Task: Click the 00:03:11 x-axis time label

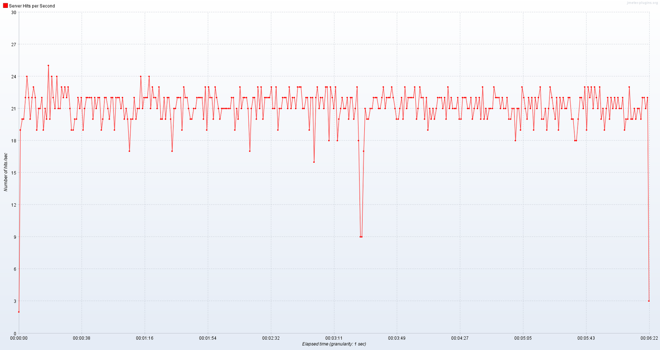Action: pyautogui.click(x=334, y=338)
